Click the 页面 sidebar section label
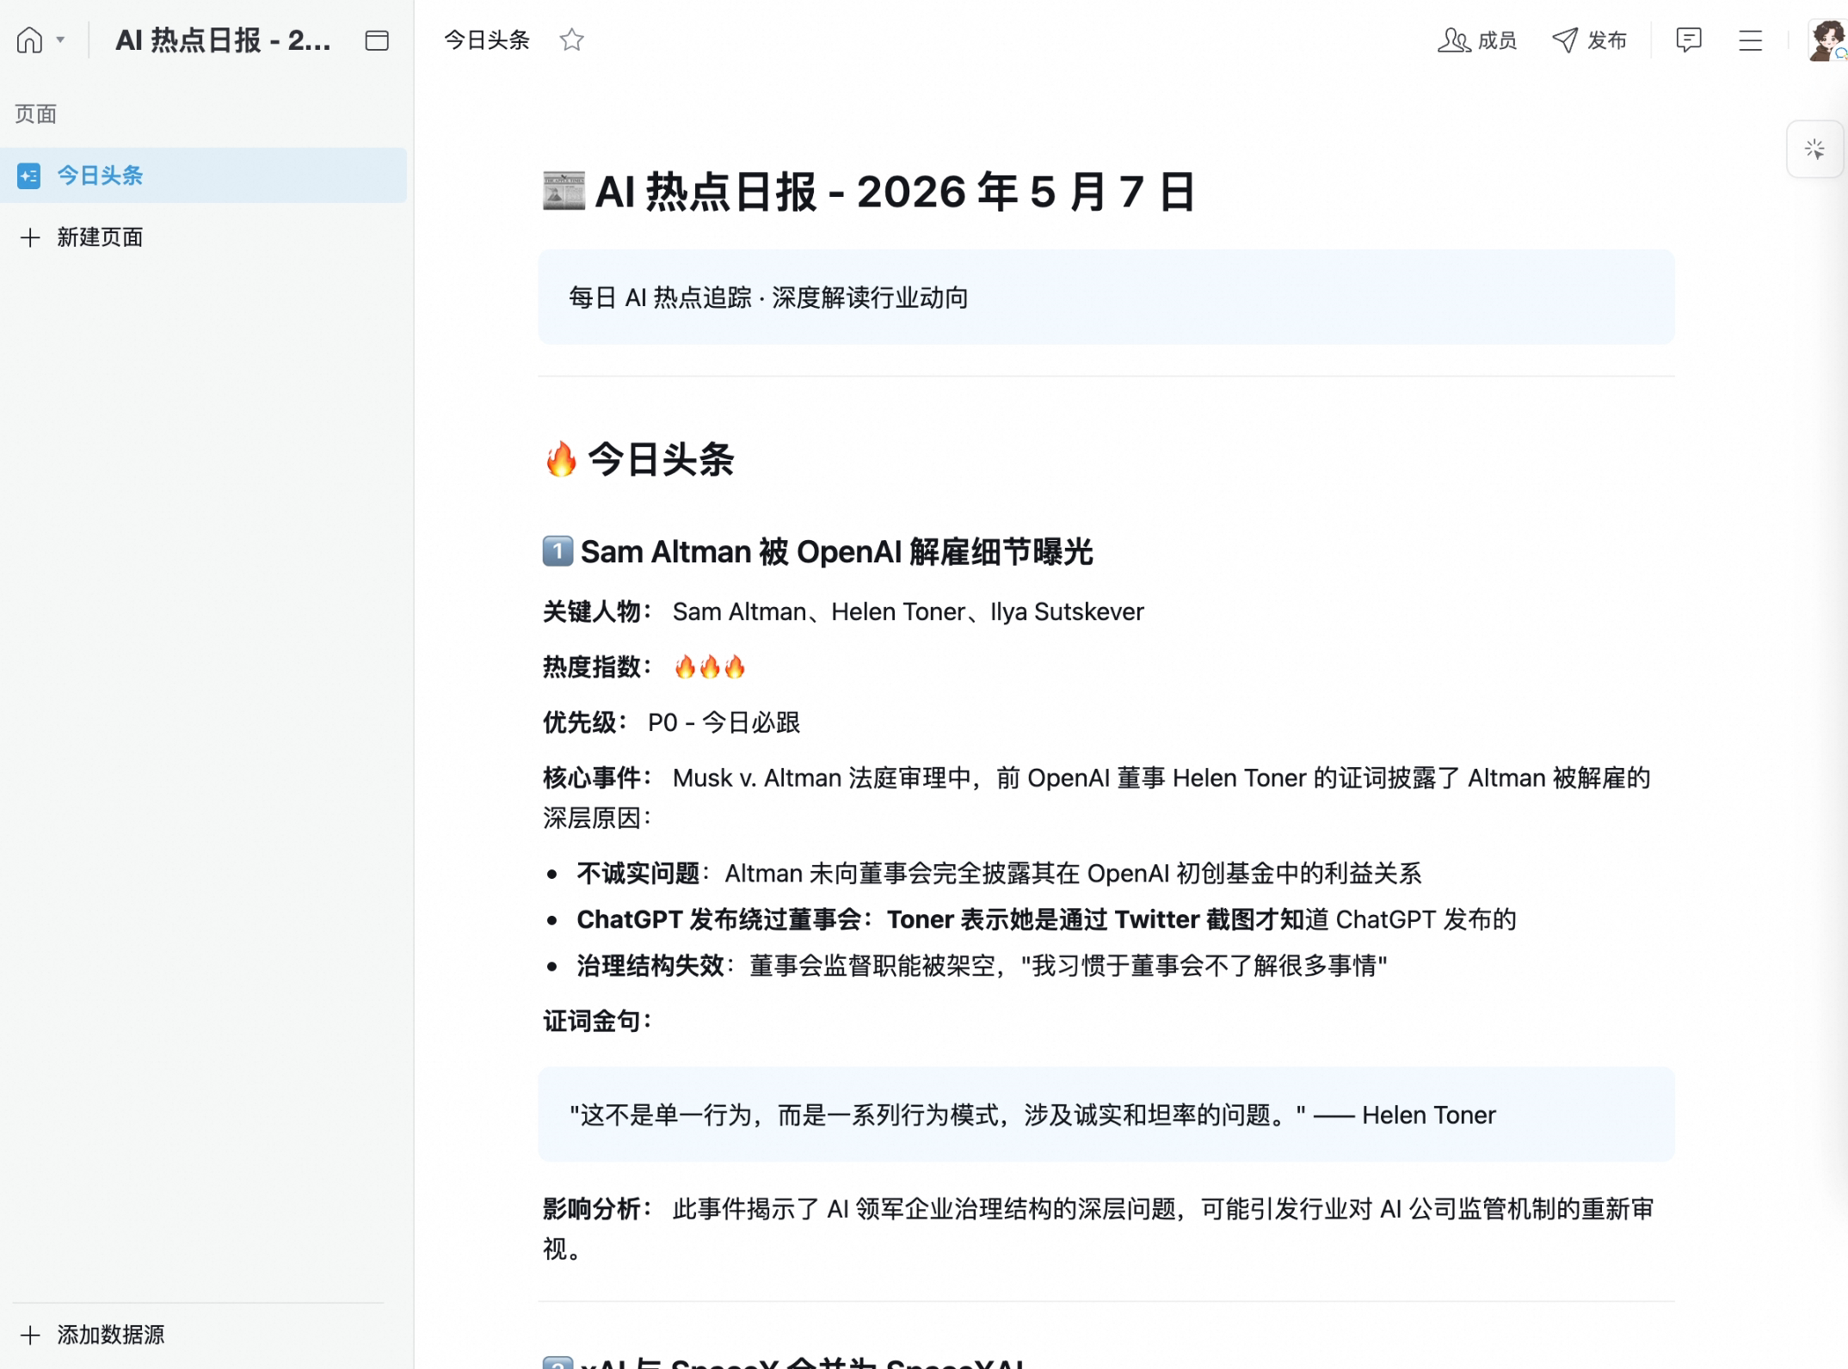The width and height of the screenshot is (1848, 1369). tap(35, 114)
